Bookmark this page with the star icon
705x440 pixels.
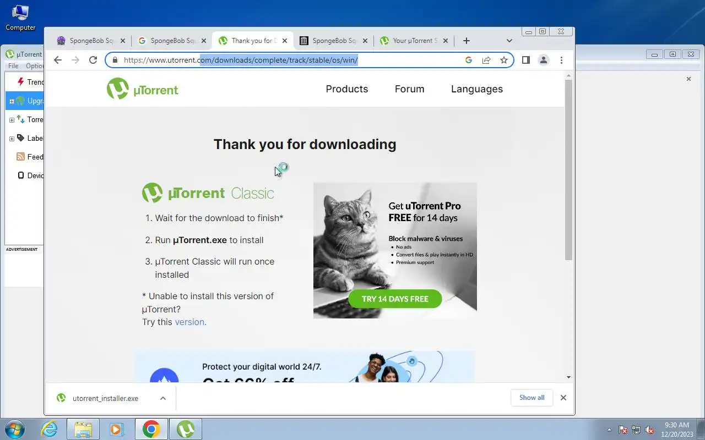504,60
